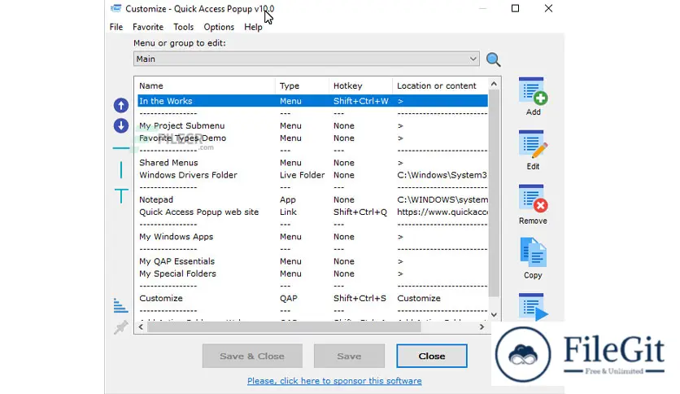Click the Type column header
Screen dimensions: 680x394
click(x=302, y=85)
